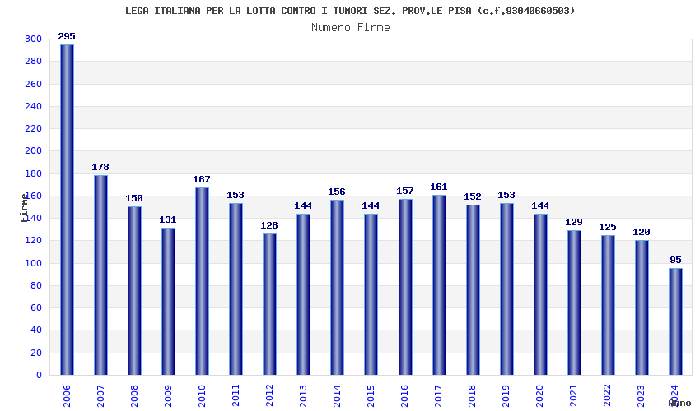This screenshot has width=700, height=411.
Task: Click the y-axis tick label 260
Action: [34, 84]
